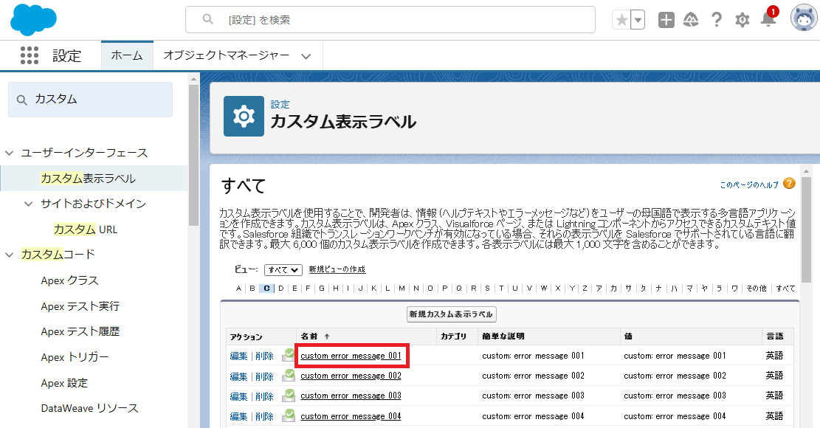
Task: Open the Trailhead guidance icon
Action: pyautogui.click(x=691, y=20)
